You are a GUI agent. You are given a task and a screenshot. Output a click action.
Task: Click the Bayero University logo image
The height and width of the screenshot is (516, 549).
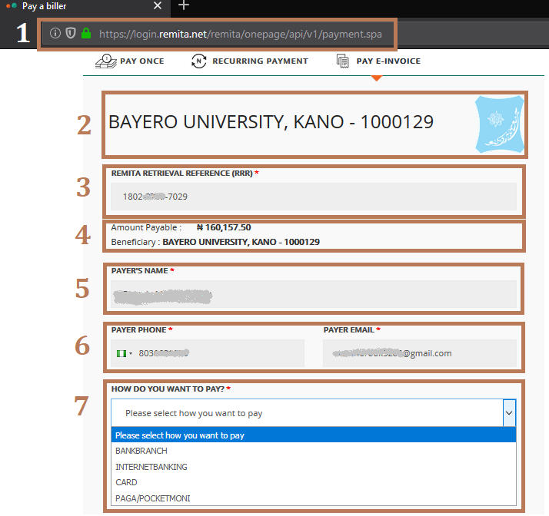[x=500, y=124]
